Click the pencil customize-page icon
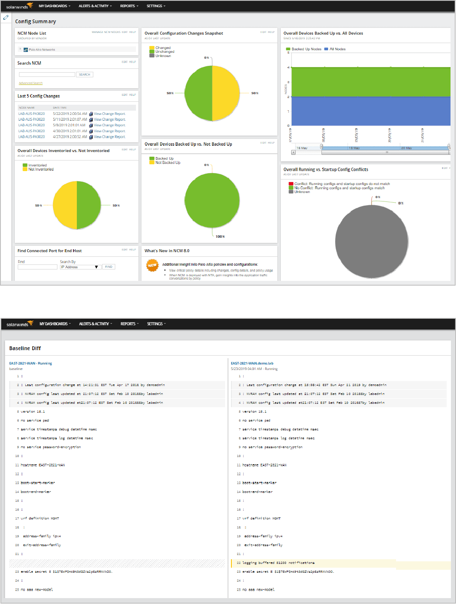 [x=6, y=17]
